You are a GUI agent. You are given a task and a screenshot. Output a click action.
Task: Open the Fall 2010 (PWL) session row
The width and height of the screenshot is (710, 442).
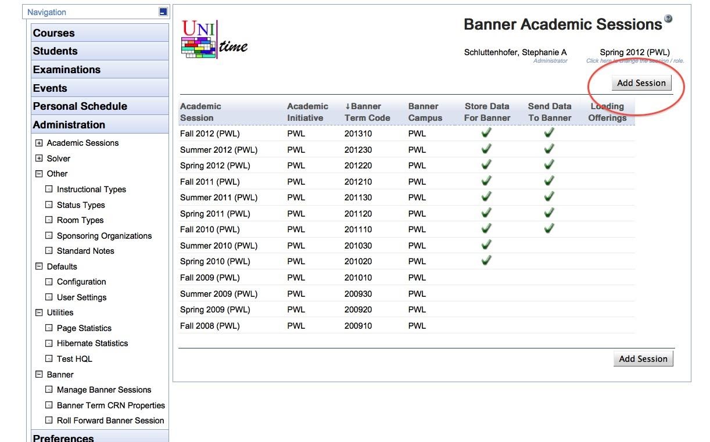coord(407,229)
